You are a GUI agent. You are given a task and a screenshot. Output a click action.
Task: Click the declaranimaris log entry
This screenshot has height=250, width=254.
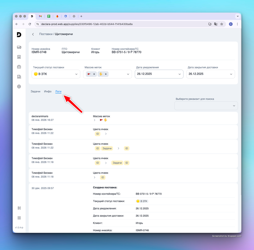coord(133,118)
